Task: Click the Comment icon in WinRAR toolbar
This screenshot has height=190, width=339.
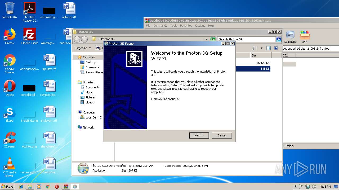Action: point(290,37)
